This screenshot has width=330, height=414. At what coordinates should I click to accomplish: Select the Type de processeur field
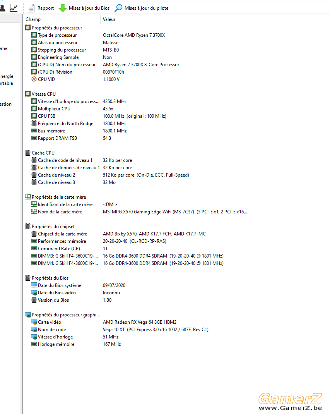tap(57, 35)
